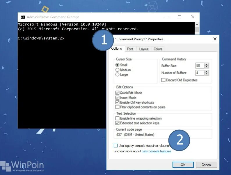
Task: Close the Command Prompt Properties dialog
Action: coord(215,39)
